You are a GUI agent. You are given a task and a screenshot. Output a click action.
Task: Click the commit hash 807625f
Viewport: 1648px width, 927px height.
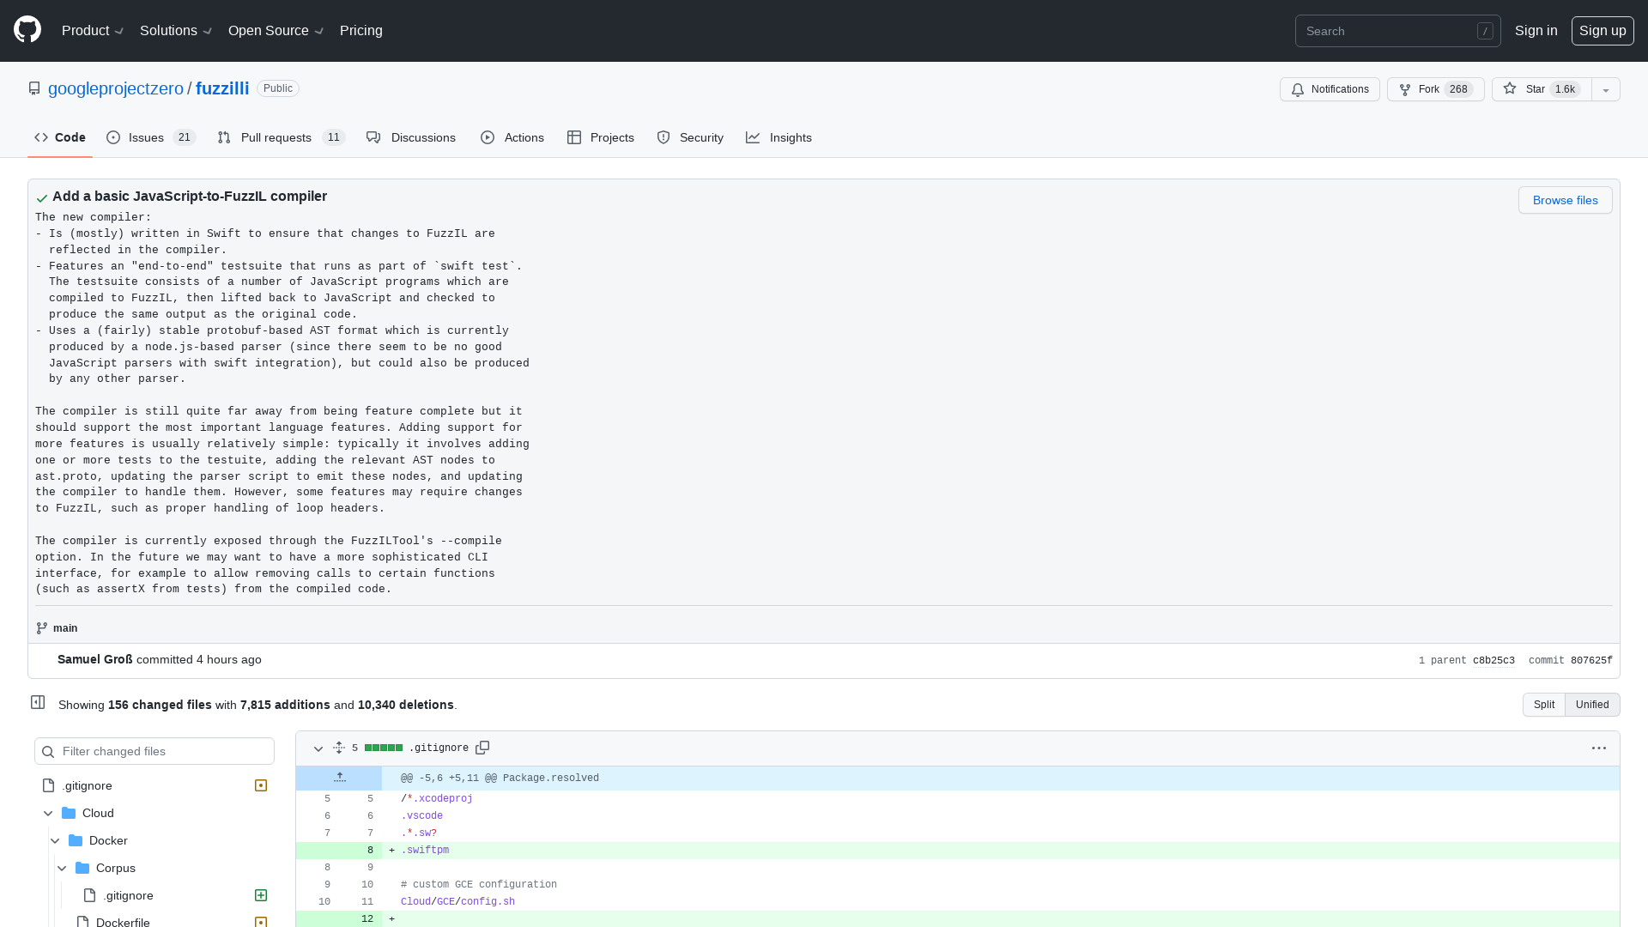point(1591,660)
